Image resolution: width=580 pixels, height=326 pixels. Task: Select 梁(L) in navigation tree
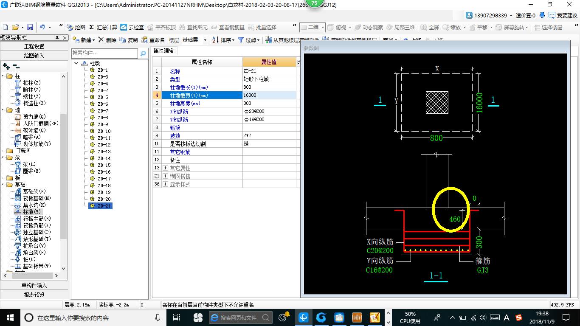(x=29, y=164)
